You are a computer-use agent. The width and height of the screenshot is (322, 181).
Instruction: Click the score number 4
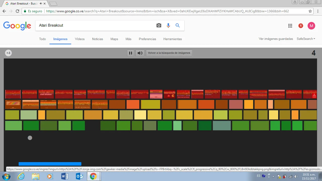(x=313, y=53)
